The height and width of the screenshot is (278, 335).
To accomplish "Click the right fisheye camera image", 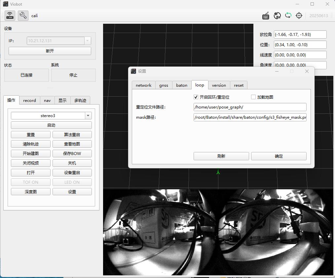I will (x=276, y=232).
